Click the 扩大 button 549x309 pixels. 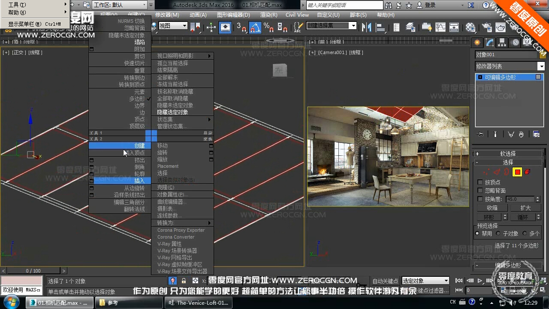pos(525,208)
